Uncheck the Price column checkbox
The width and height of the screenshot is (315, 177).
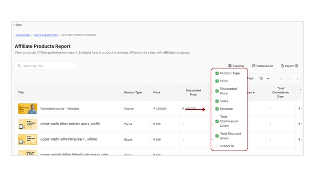217,81
